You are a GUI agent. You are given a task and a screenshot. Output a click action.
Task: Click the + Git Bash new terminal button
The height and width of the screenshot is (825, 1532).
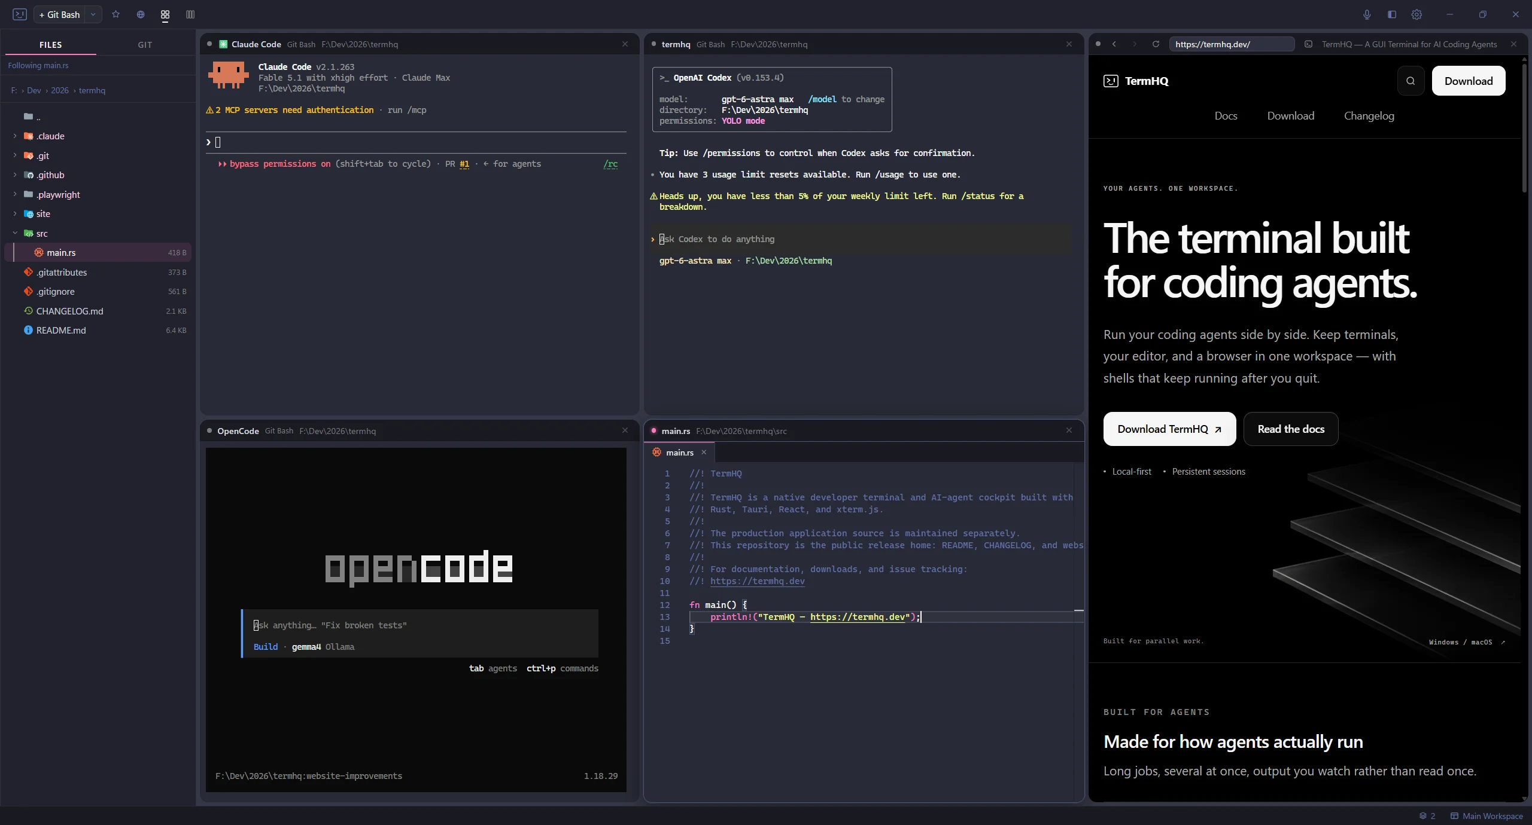pyautogui.click(x=60, y=14)
